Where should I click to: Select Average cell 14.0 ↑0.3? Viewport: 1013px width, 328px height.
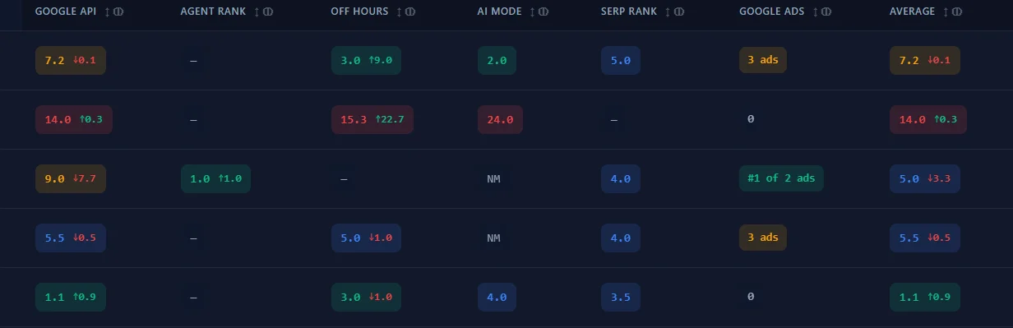point(928,119)
